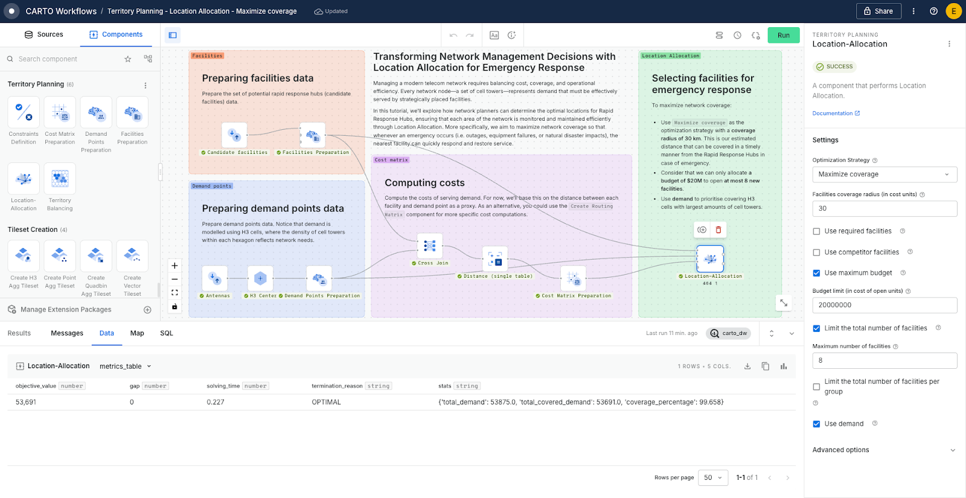The height and width of the screenshot is (498, 966).
Task: Select the Cost Matrix Preparation component
Action: [x=60, y=112]
